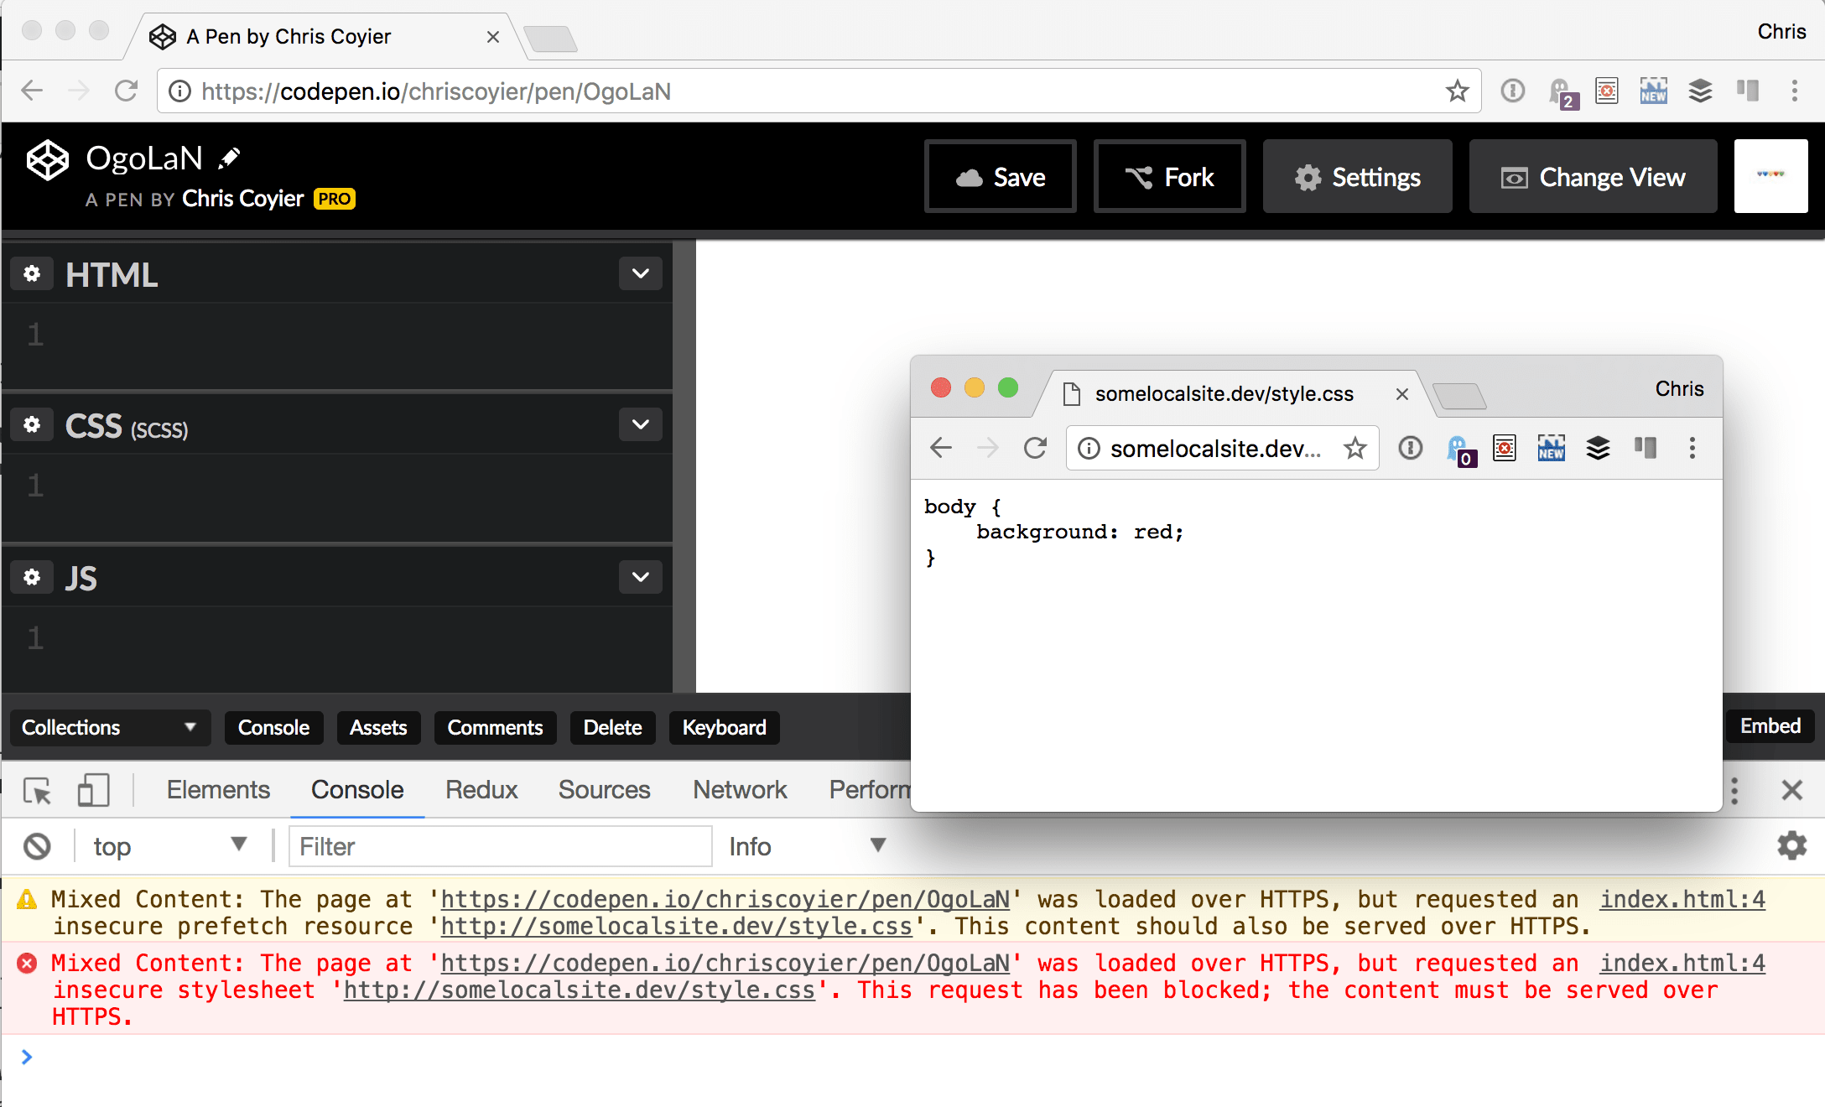Click inside the console Filter field
This screenshot has width=1825, height=1107.
click(x=500, y=846)
